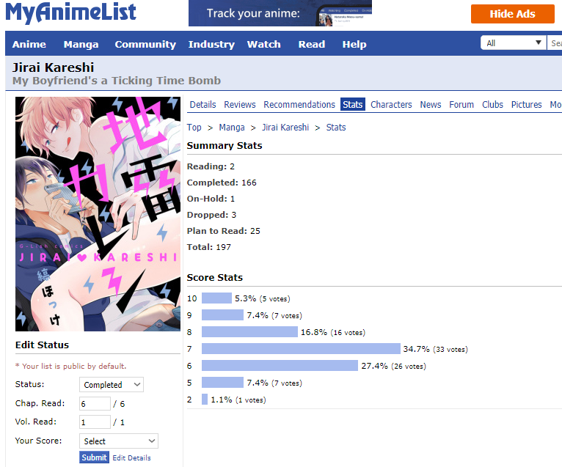Open the Track your anime banner ad

point(280,13)
